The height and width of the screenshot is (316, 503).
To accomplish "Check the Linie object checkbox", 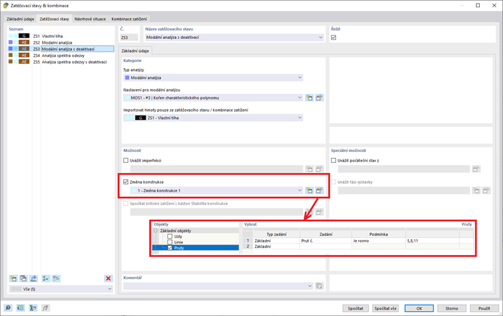I will click(170, 242).
